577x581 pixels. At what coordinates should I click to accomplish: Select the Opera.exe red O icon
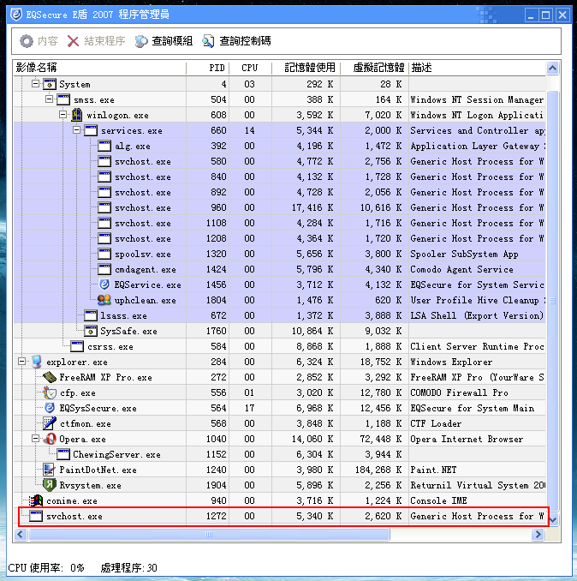[x=50, y=439]
